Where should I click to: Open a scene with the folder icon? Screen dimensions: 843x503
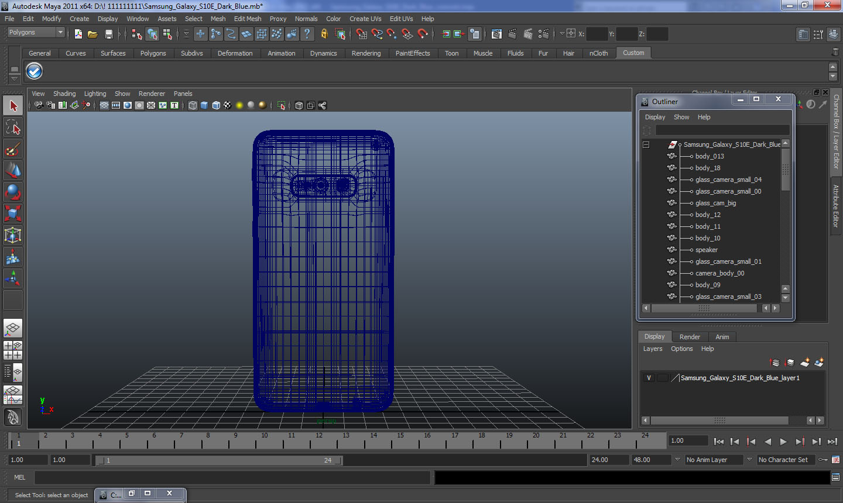(92, 35)
